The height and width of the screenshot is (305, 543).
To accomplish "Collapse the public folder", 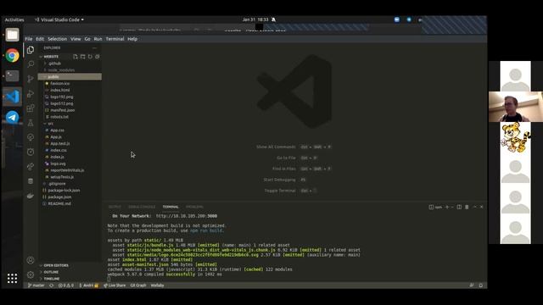I will click(x=70, y=77).
